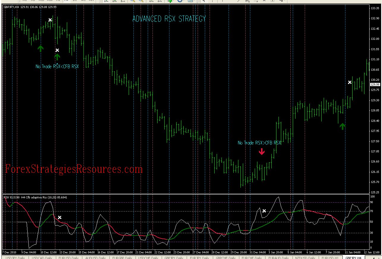This screenshot has width=382, height=259.
Task: Switch to the USDJPY,Daily chart tab
Action: (x=15, y=258)
